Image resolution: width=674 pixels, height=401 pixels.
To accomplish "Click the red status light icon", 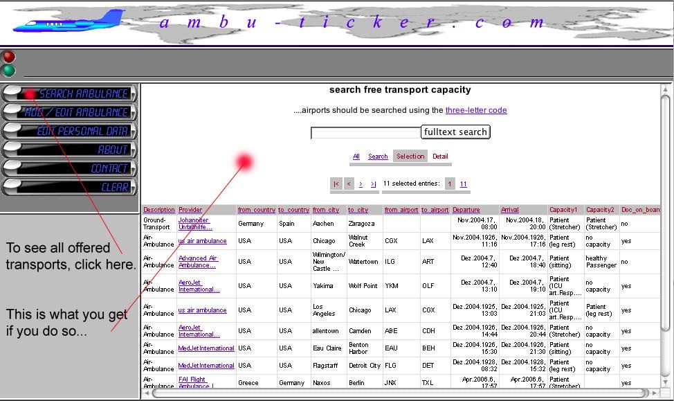I will (8, 57).
